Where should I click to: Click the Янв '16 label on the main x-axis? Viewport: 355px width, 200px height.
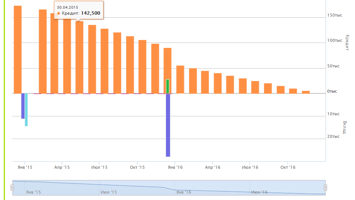click(x=175, y=167)
